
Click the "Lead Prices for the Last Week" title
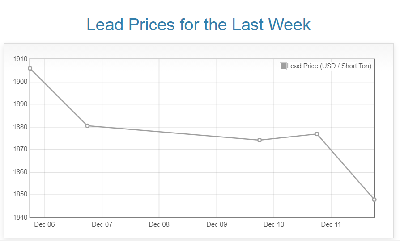click(198, 25)
